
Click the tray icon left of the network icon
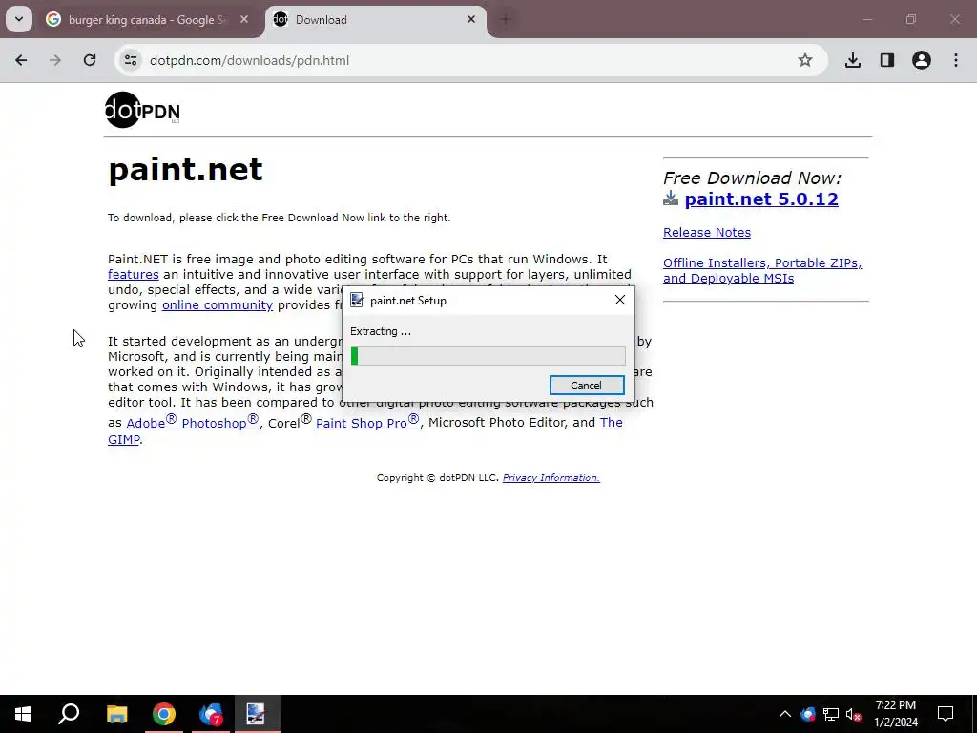click(x=808, y=714)
